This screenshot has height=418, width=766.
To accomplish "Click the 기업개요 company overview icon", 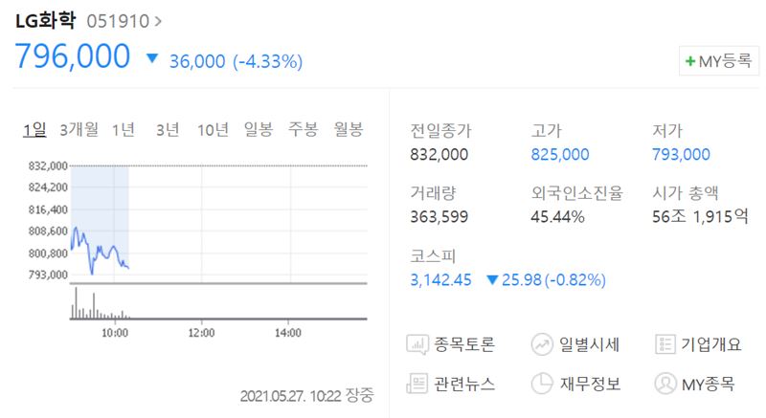I will pos(665,344).
